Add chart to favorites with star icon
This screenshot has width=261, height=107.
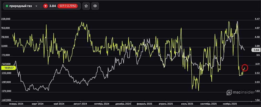[x=86, y=6]
